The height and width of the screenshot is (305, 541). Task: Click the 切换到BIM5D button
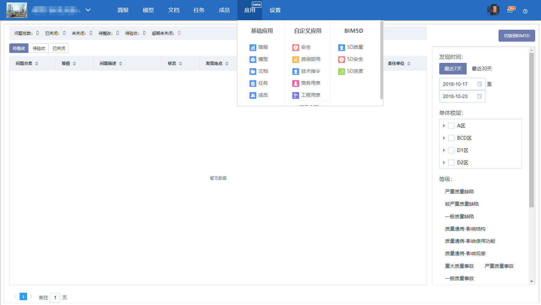tap(516, 36)
